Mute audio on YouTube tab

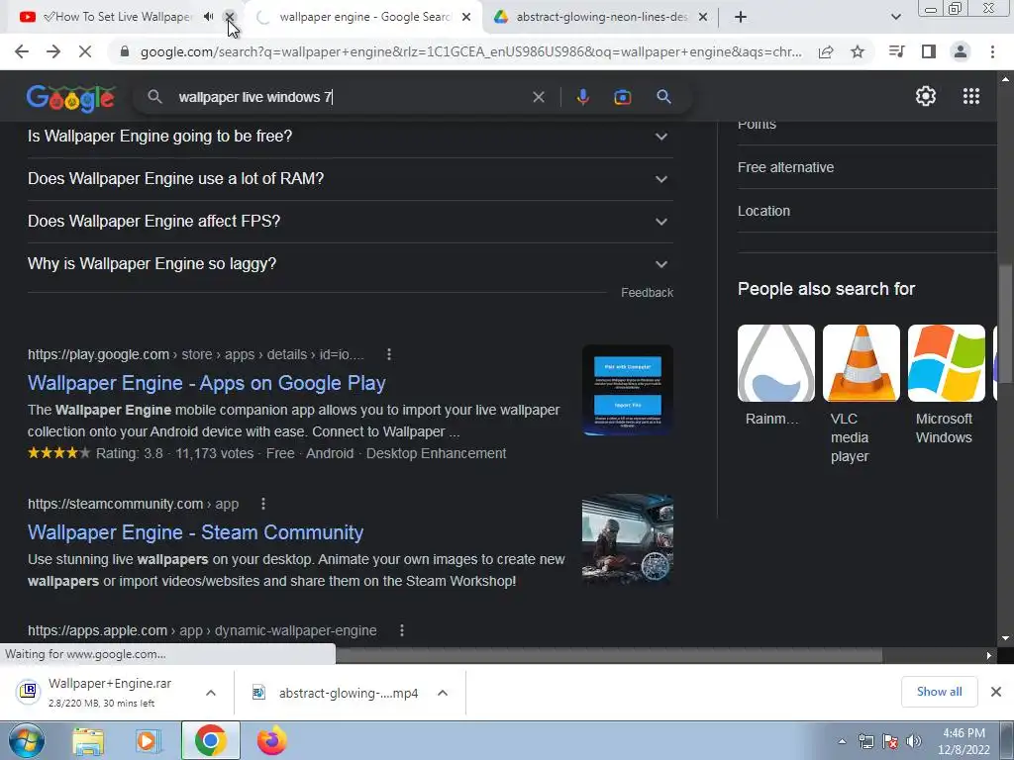(x=208, y=17)
